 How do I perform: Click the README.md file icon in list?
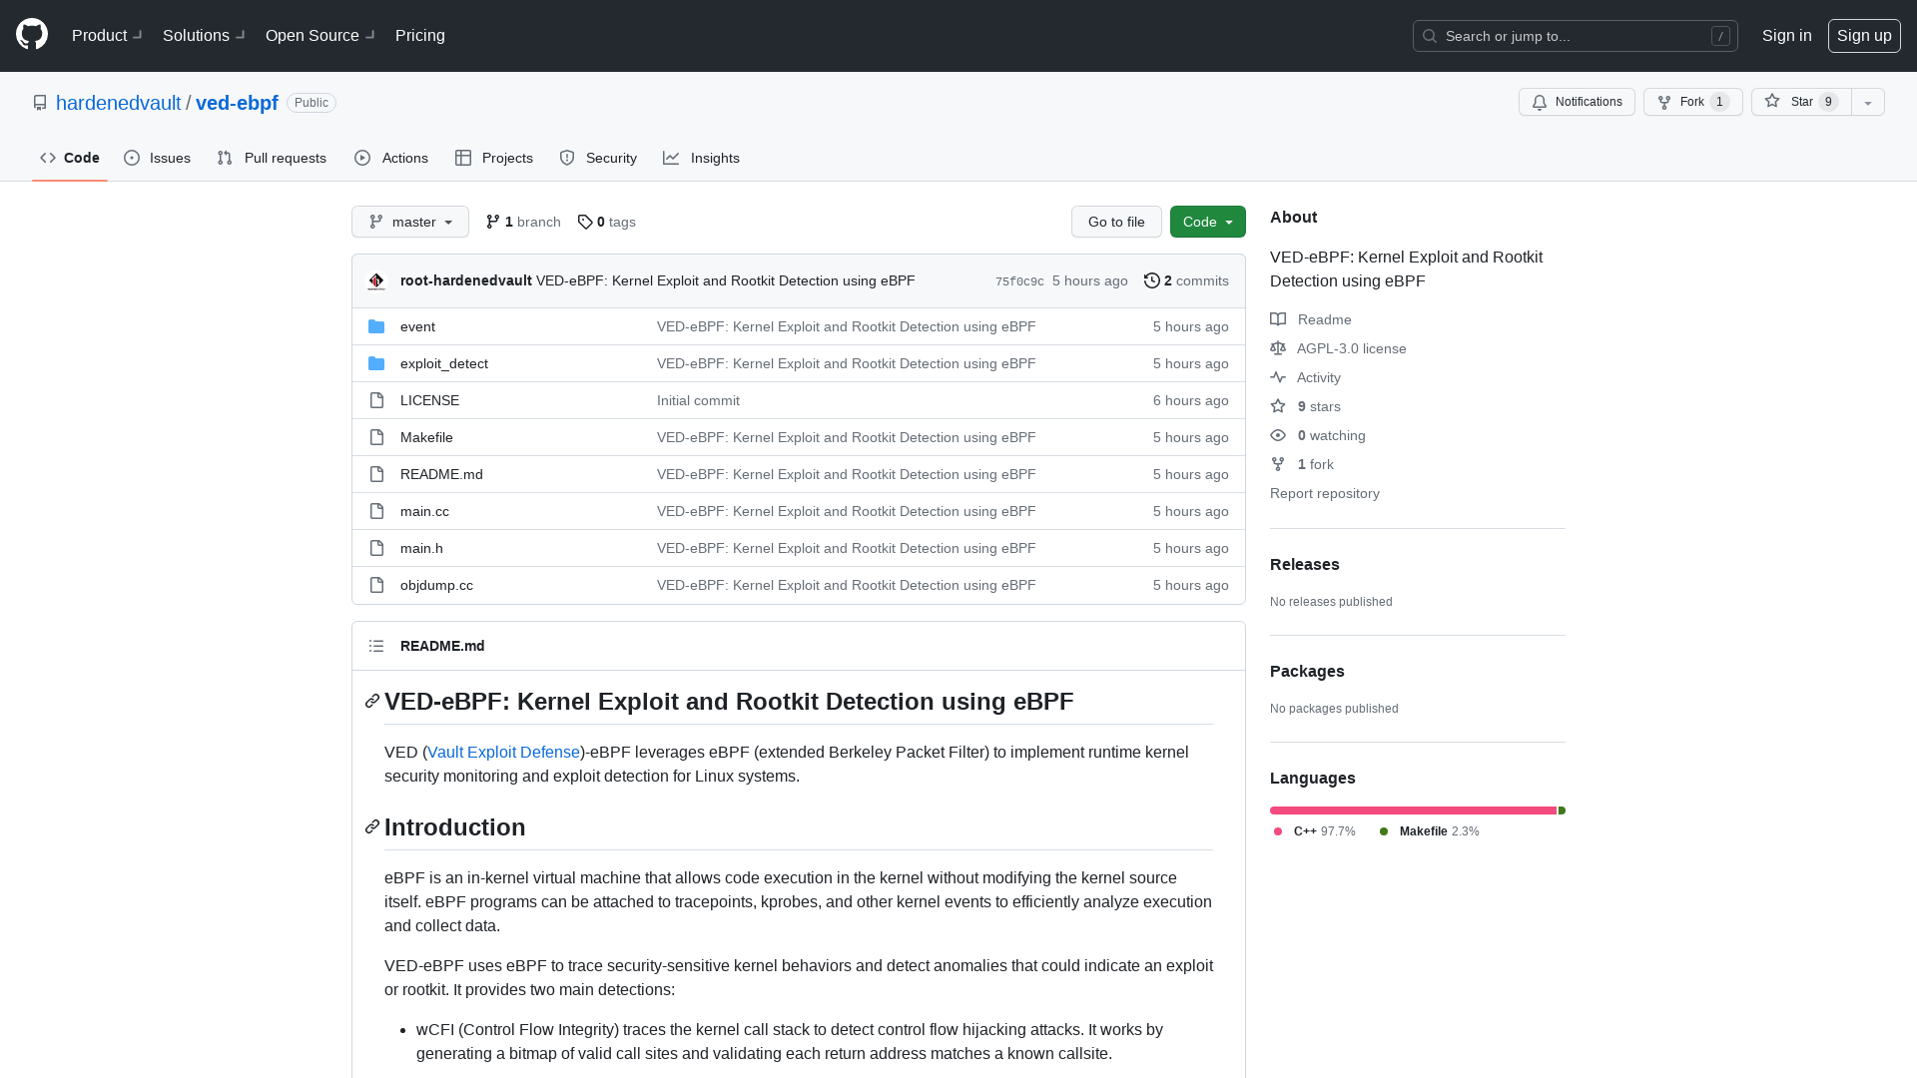pyautogui.click(x=376, y=474)
